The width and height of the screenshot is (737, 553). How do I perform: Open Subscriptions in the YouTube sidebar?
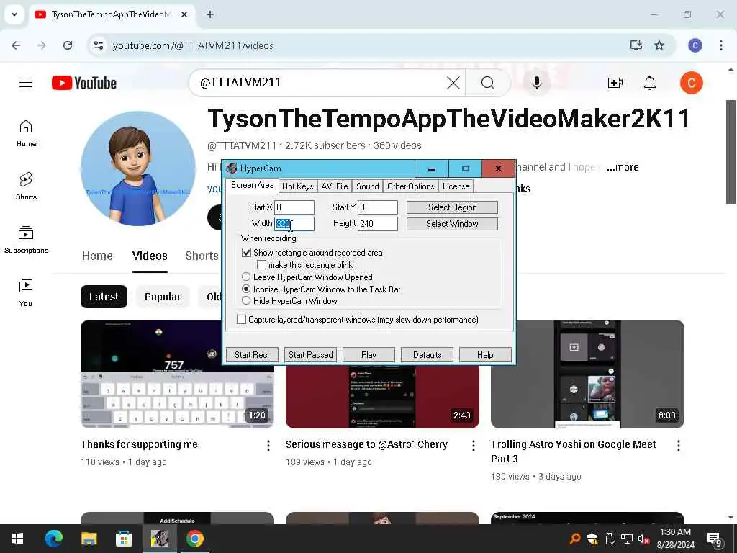click(26, 240)
